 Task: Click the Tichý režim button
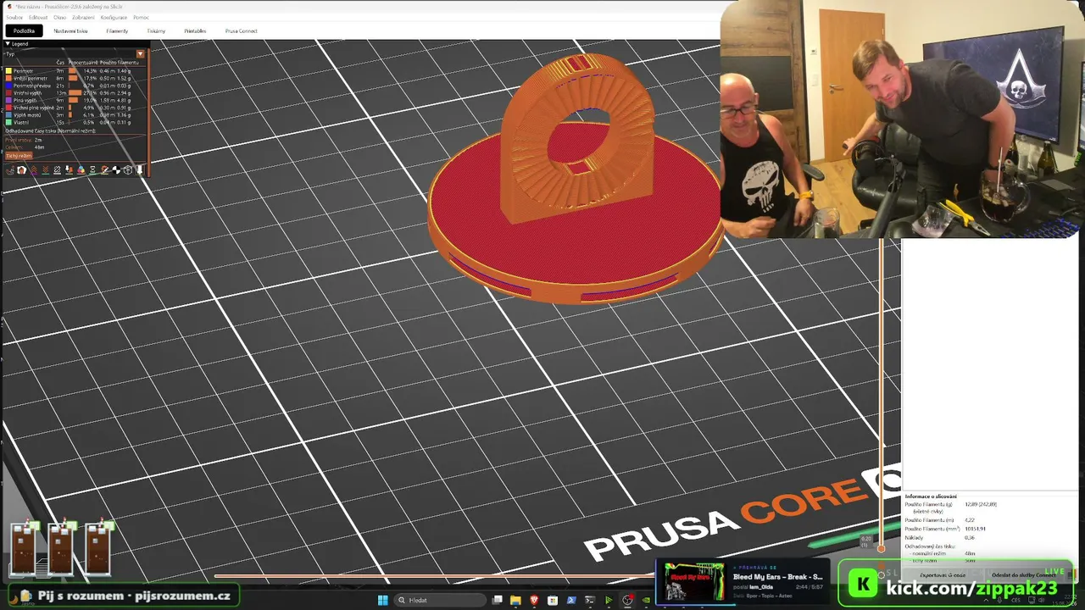tap(19, 156)
